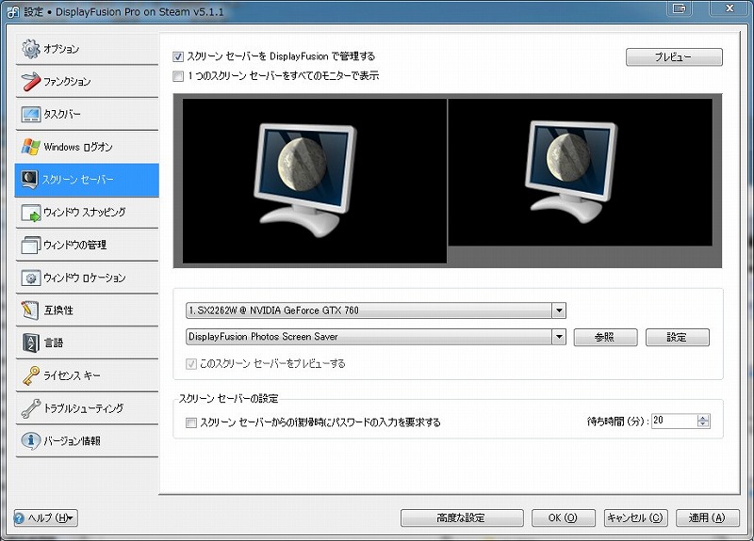Open the ウィンドウ スナッピング page
Screen dimensions: 754x541
coord(87,213)
